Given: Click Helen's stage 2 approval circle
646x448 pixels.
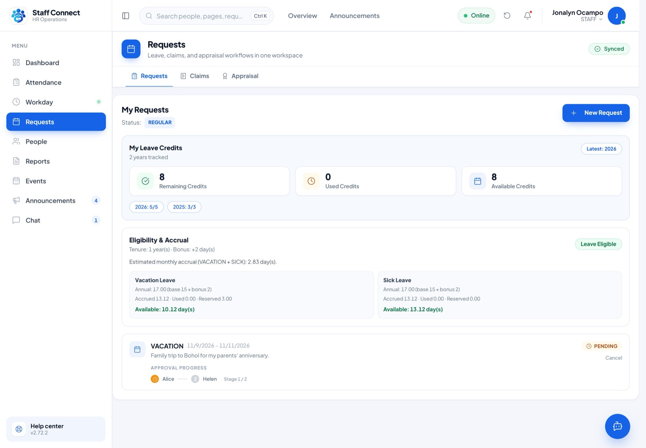Looking at the screenshot, I should tap(195, 379).
